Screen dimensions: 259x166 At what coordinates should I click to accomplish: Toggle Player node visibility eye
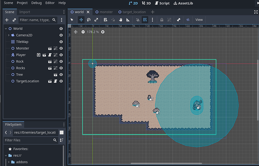[x=61, y=55]
